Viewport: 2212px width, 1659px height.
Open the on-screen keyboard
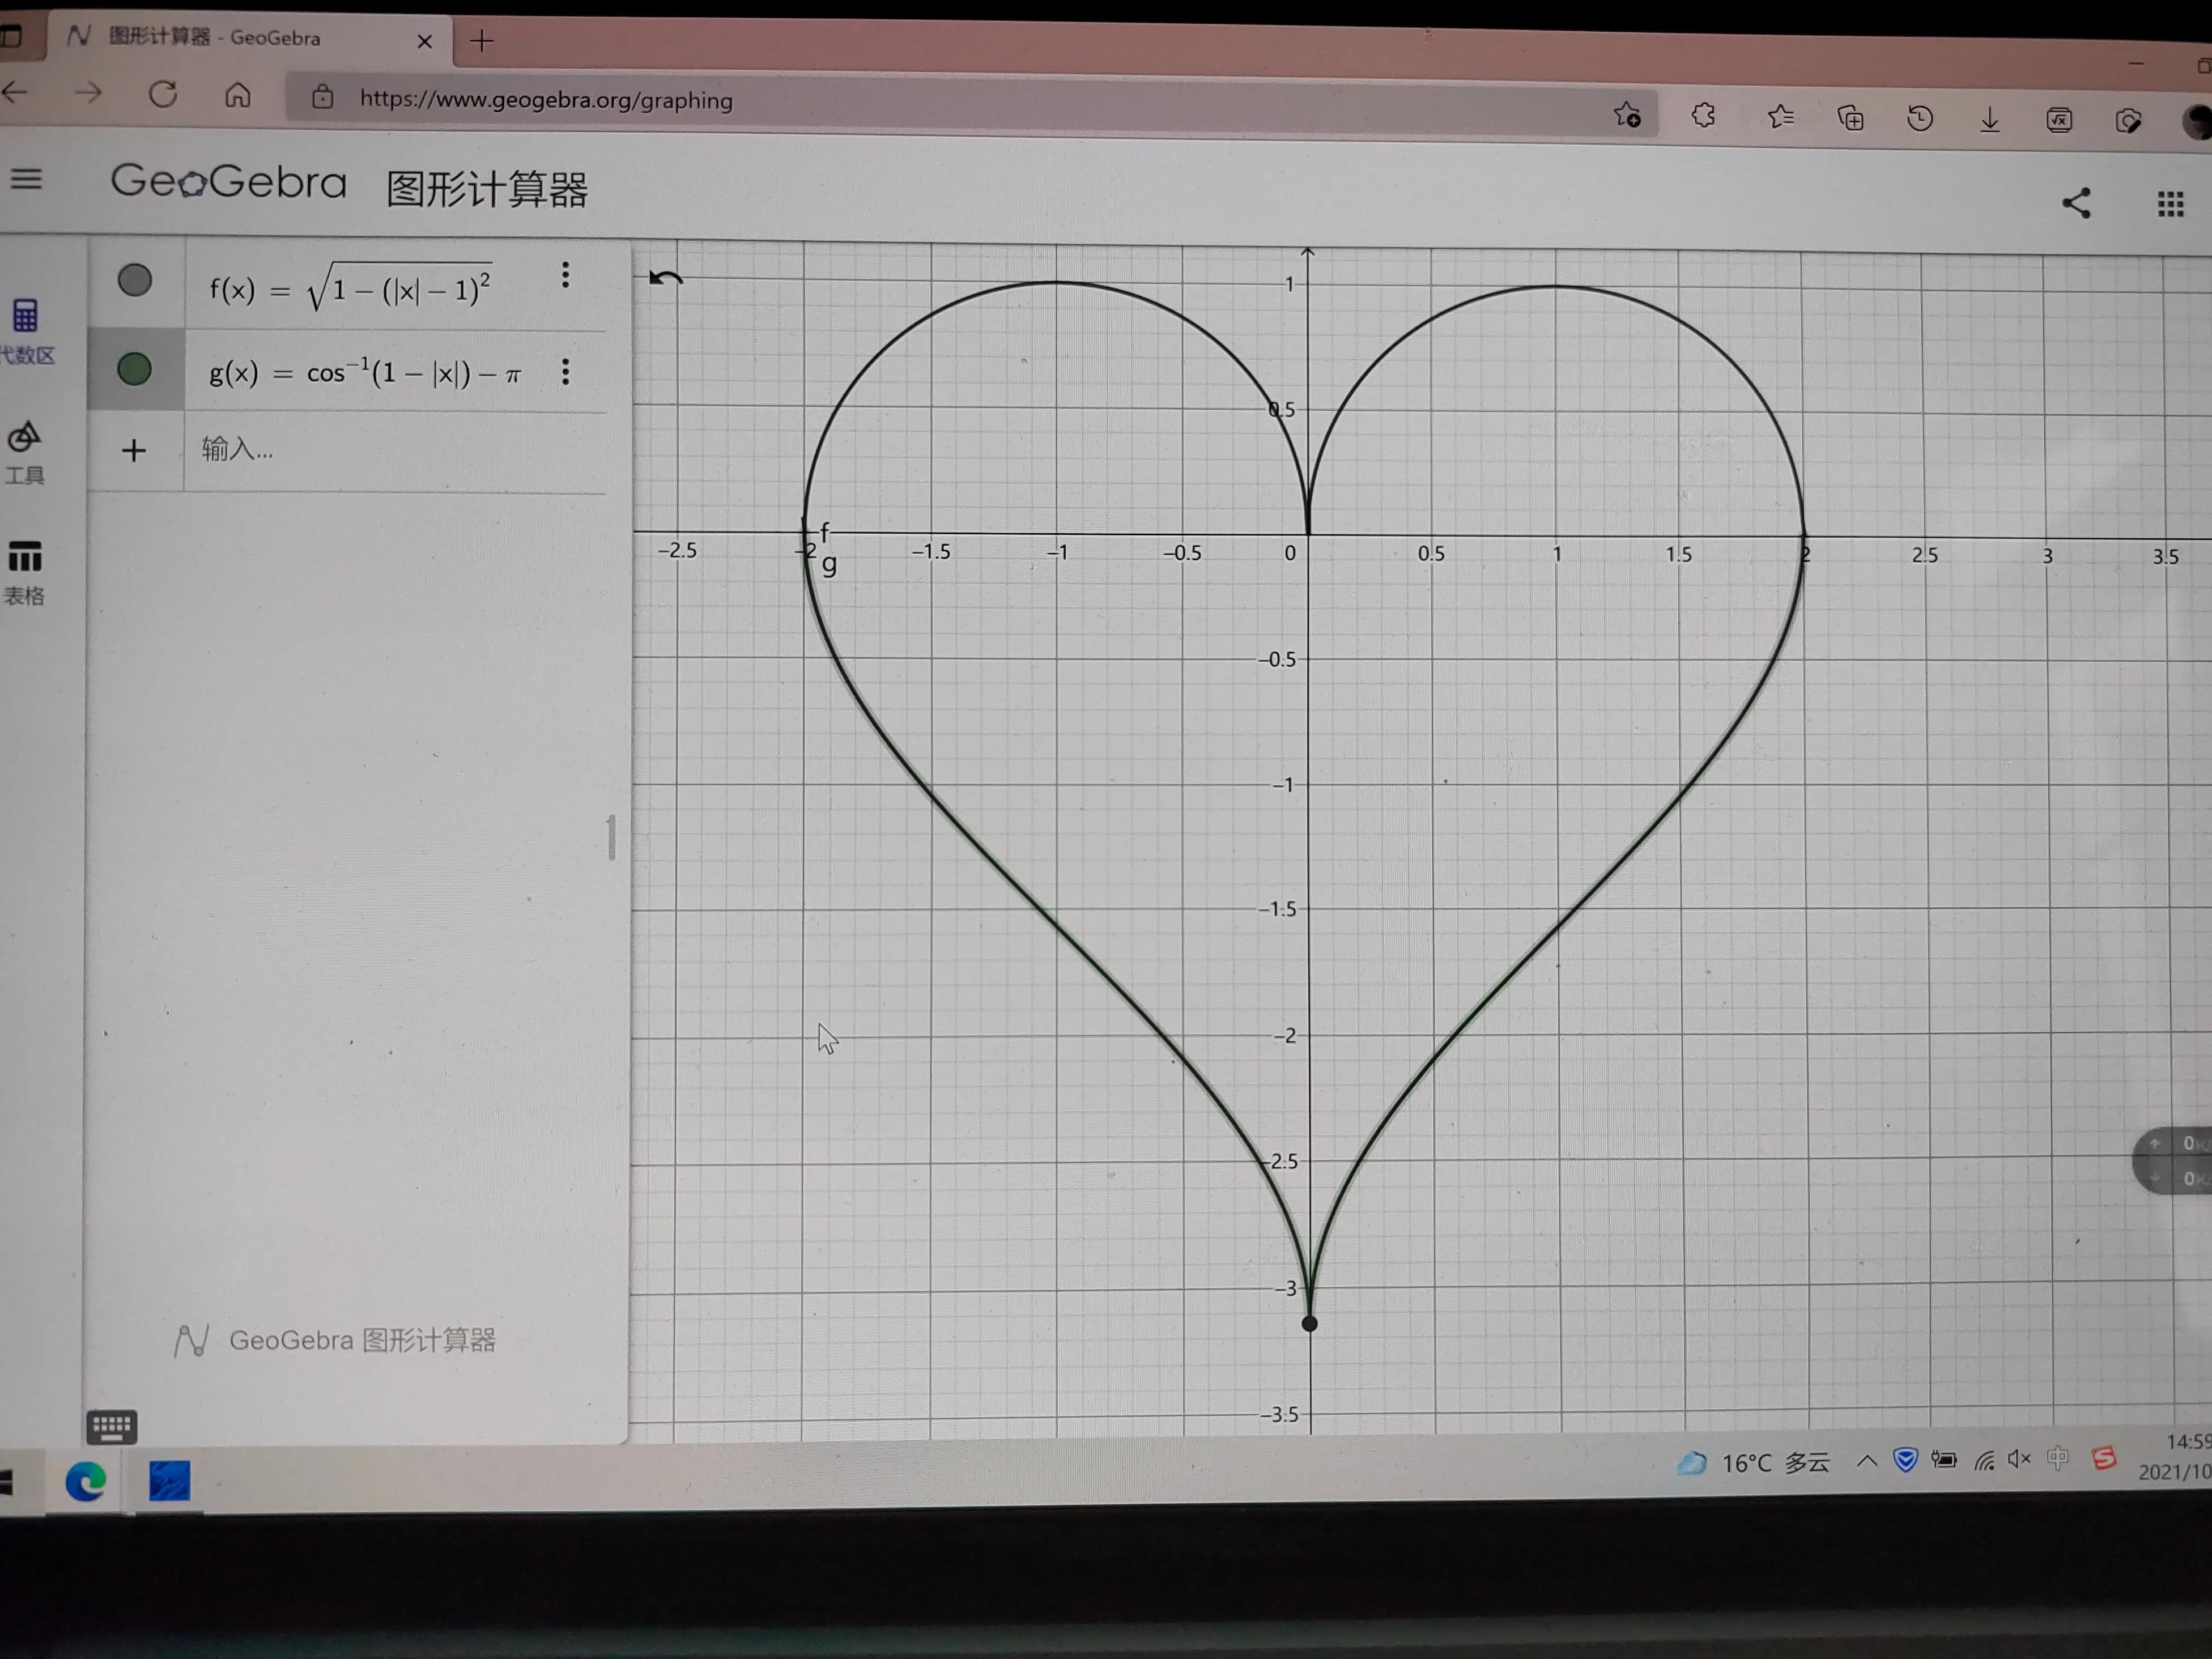click(111, 1426)
